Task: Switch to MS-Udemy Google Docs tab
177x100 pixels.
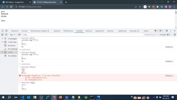Action: coord(17,2)
